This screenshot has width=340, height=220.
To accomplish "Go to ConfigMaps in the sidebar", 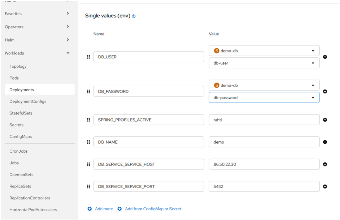I will [x=21, y=136].
